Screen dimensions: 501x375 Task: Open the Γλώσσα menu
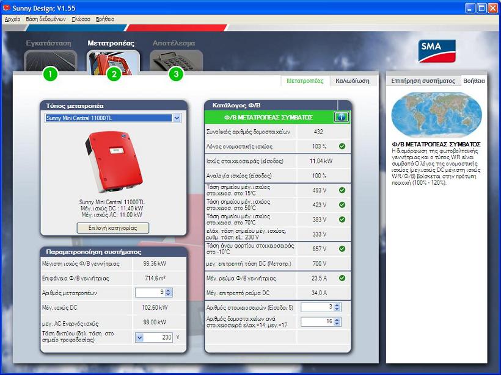point(81,19)
